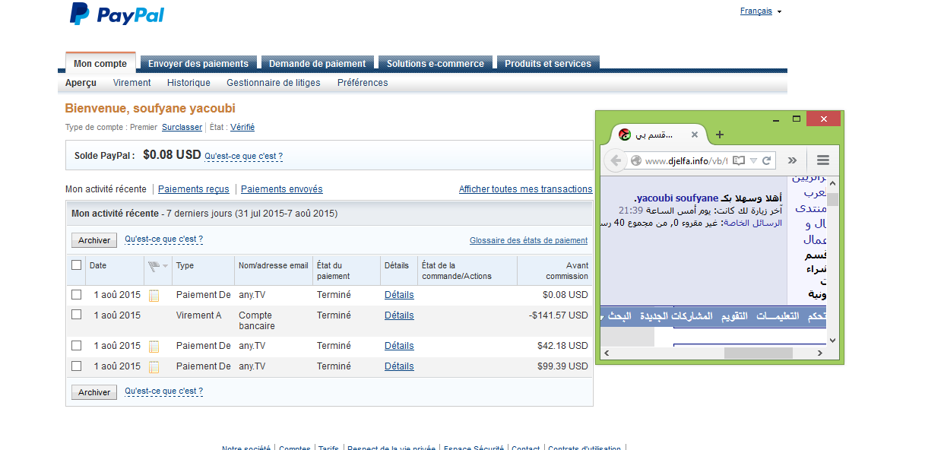Check the box for $42.18 USD transaction
The width and height of the screenshot is (925, 450).
[x=76, y=345]
